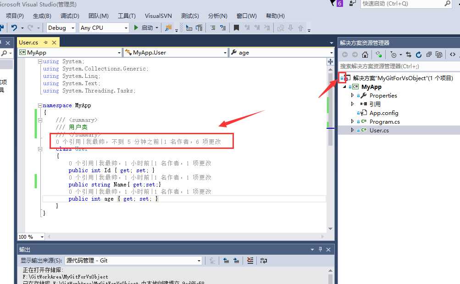Screen dimensions: 460x284
Task: Click go to previous message icon in Output
Action: point(226,260)
